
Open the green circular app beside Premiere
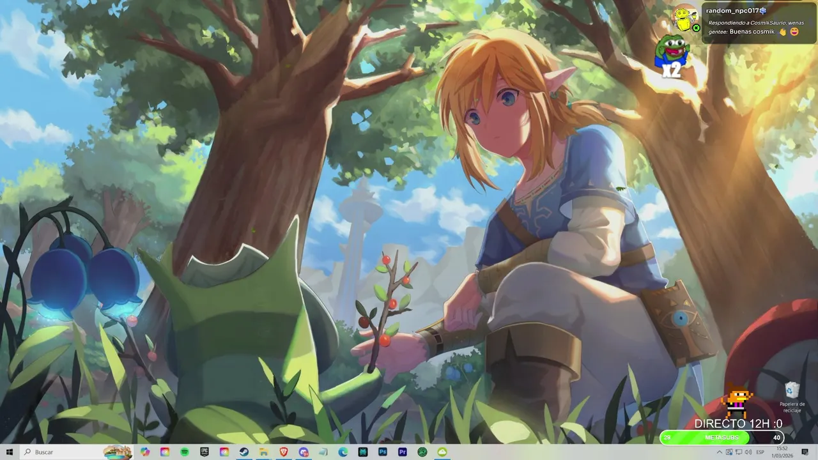coord(422,452)
